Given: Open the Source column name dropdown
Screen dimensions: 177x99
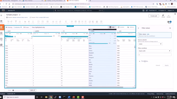Looking at the screenshot, I should pos(150,44).
